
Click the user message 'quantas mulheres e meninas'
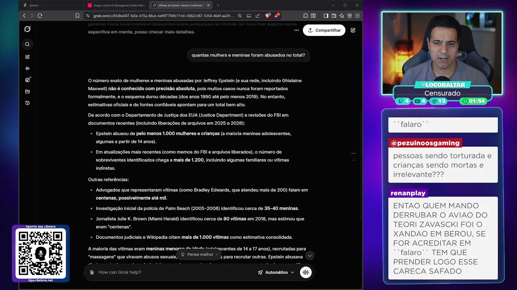point(248,55)
